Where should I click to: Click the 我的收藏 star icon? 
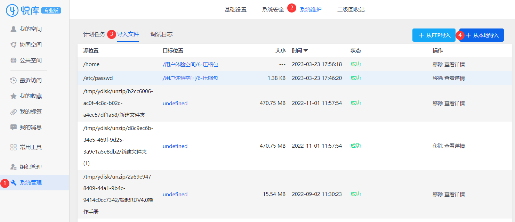(x=14, y=96)
